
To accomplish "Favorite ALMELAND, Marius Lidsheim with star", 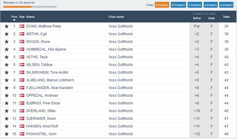I will [7, 80].
